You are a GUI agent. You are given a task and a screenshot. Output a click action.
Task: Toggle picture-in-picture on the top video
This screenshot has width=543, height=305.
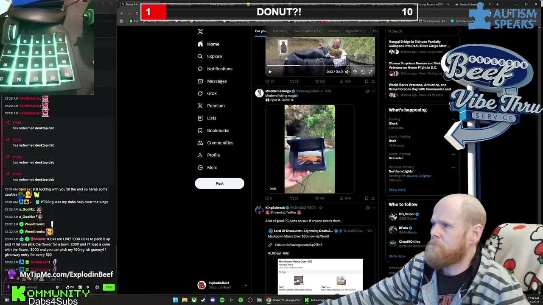point(363,72)
